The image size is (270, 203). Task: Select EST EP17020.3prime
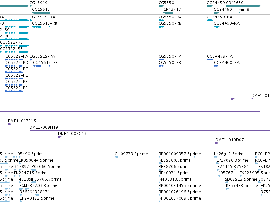click(x=232, y=160)
